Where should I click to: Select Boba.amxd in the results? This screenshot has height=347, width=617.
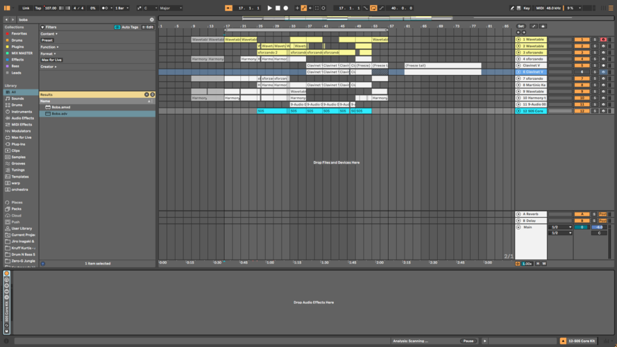point(61,107)
